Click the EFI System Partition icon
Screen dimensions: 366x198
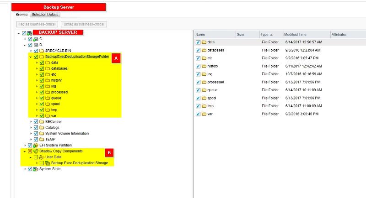point(35,145)
